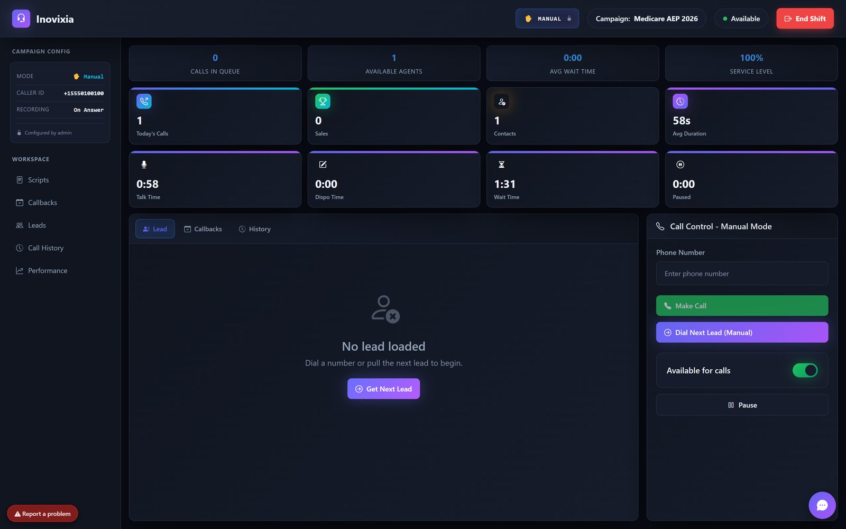Image resolution: width=846 pixels, height=529 pixels.
Task: Open Callbacks in the sidebar
Action: click(60, 203)
